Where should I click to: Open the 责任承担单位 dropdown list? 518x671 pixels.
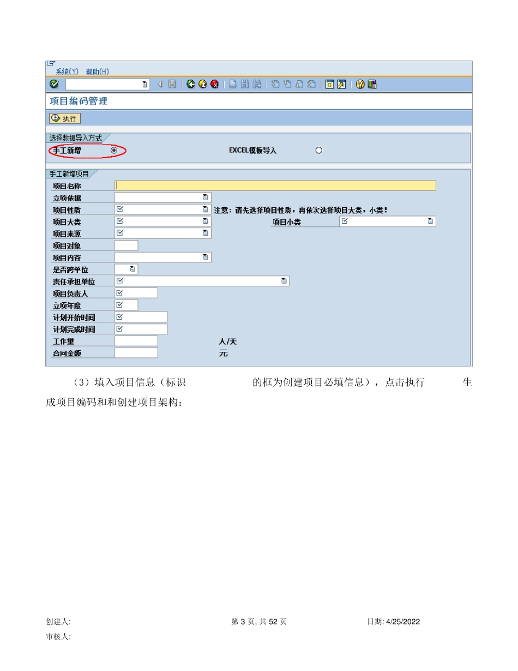[284, 281]
